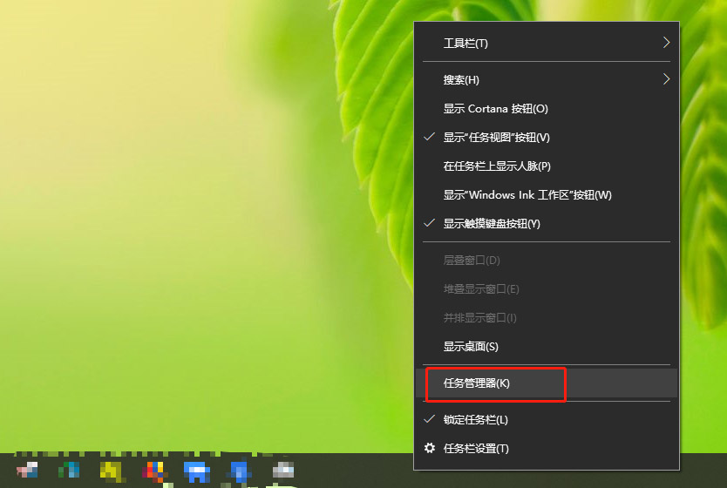Expand the 工具栏 submenu arrow
The width and height of the screenshot is (727, 488).
(666, 43)
